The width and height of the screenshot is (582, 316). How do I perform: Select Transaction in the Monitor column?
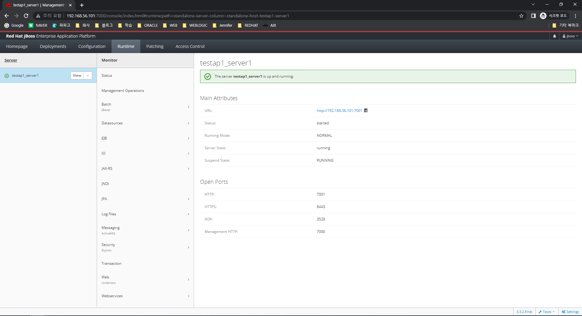tap(145, 264)
